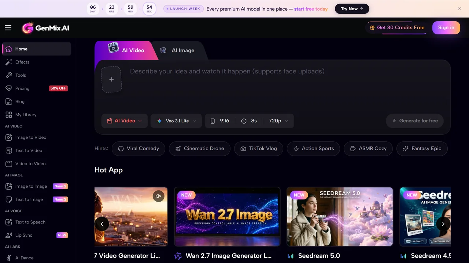The height and width of the screenshot is (263, 469).
Task: Click Generate for free button
Action: click(415, 121)
